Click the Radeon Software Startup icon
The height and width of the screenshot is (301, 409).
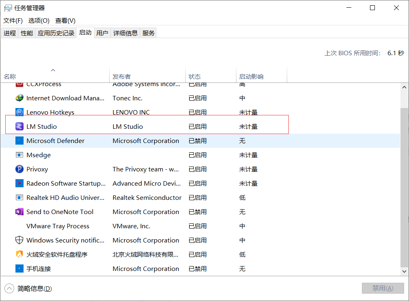point(19,183)
